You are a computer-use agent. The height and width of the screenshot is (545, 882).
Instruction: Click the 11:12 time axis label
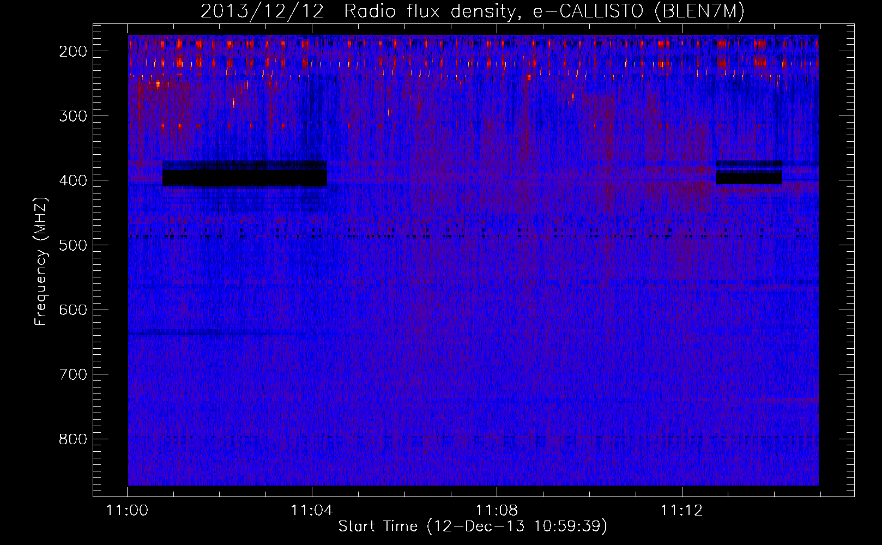point(681,511)
